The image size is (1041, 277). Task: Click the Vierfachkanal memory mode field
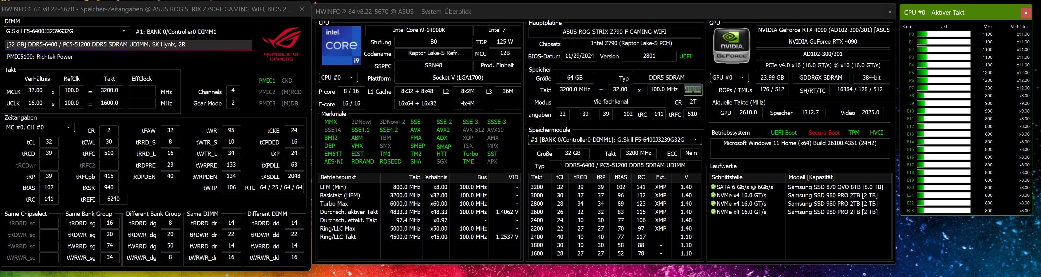click(x=611, y=102)
